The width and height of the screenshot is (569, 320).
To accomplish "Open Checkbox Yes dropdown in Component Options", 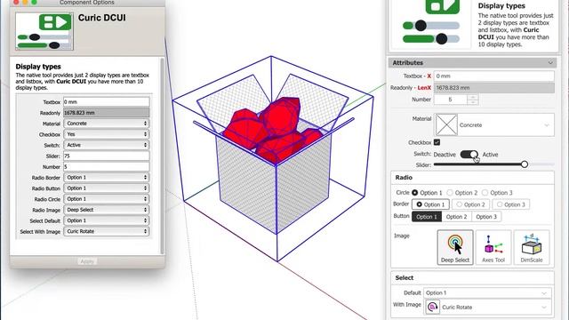I will [x=107, y=134].
